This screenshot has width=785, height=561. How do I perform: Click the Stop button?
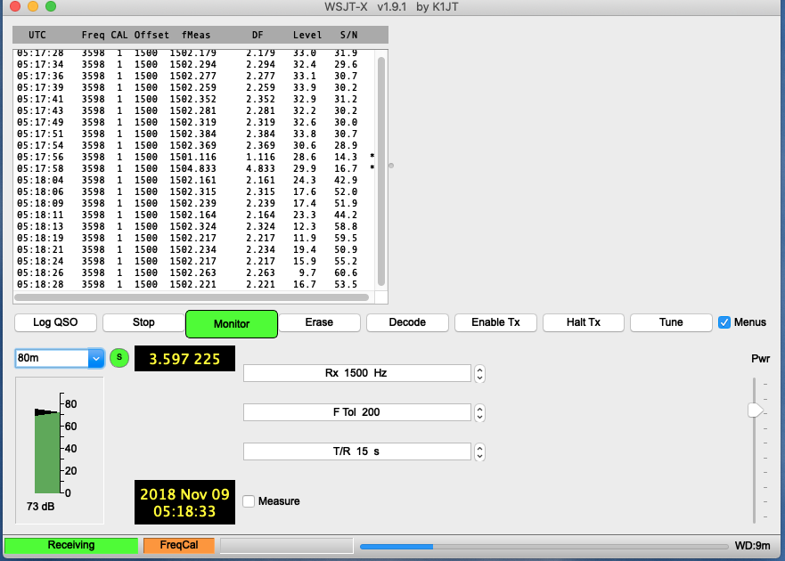pos(143,322)
